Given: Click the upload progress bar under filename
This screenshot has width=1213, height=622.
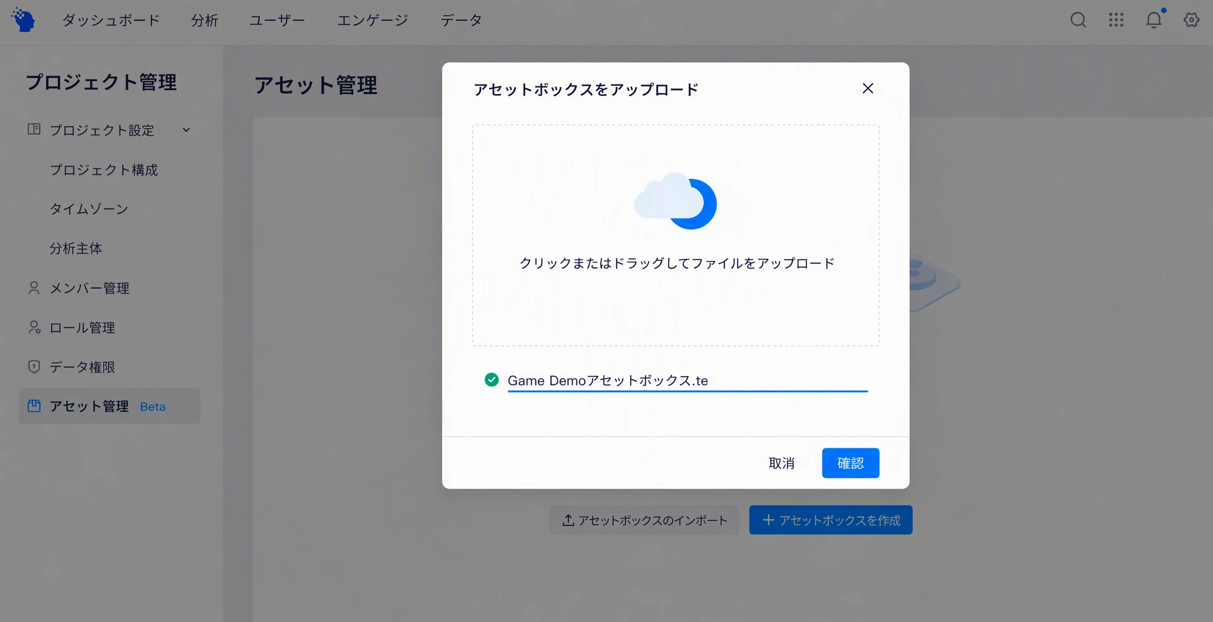Looking at the screenshot, I should [x=688, y=391].
